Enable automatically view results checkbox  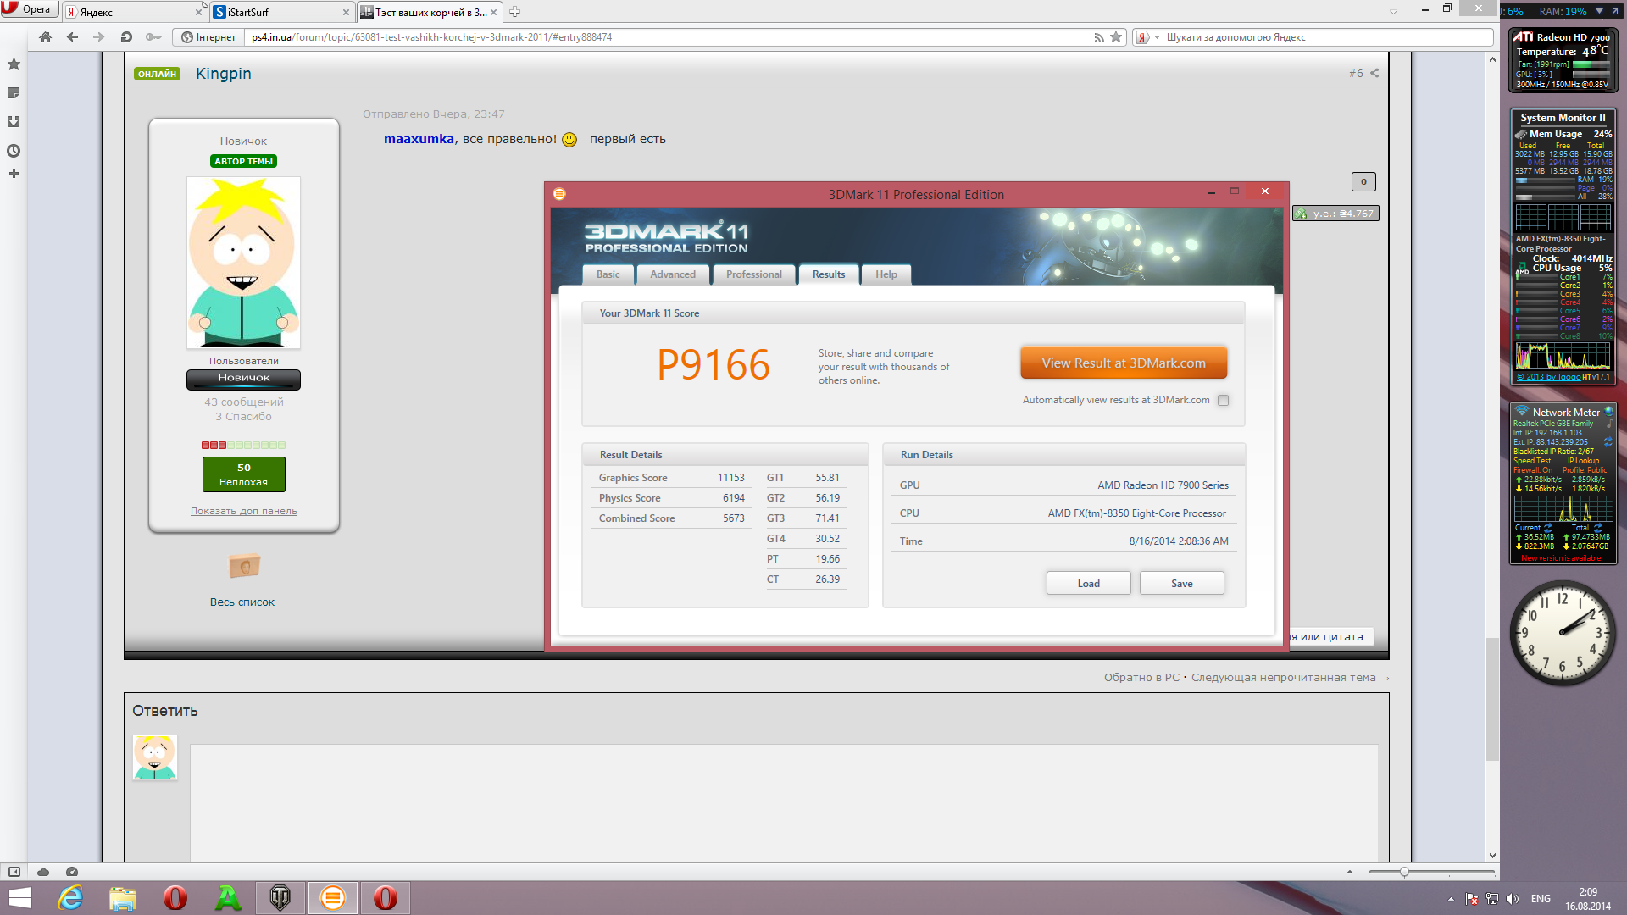[1223, 400]
